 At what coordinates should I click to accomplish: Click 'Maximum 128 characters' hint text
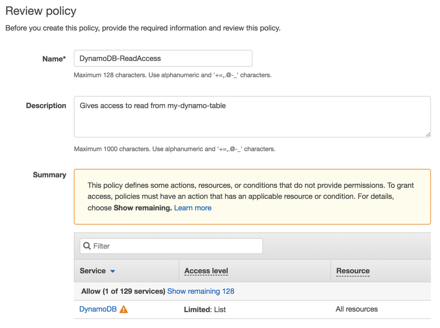pos(173,75)
